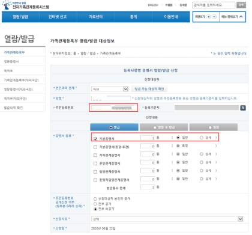Click the 전자가족관계등록시스템 logo
252x235 pixels.
[x=26, y=5]
